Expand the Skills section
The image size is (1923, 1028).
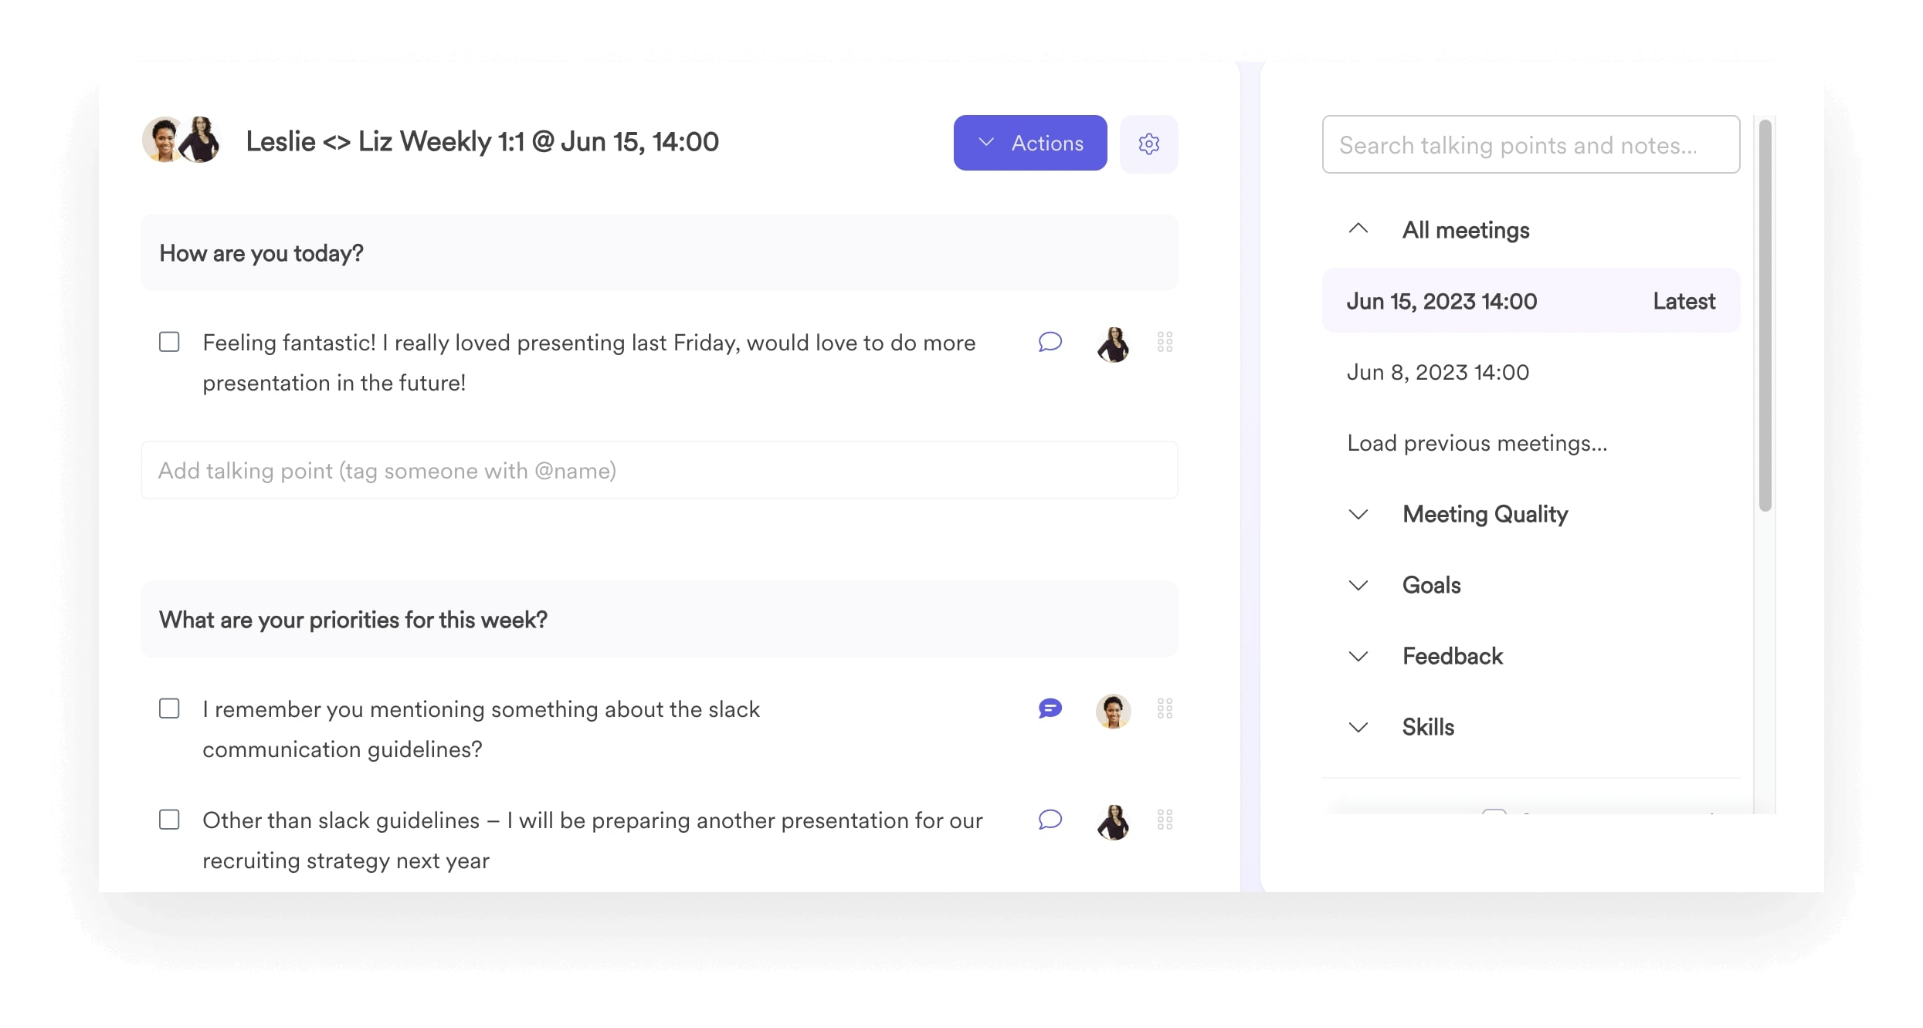pyautogui.click(x=1357, y=725)
